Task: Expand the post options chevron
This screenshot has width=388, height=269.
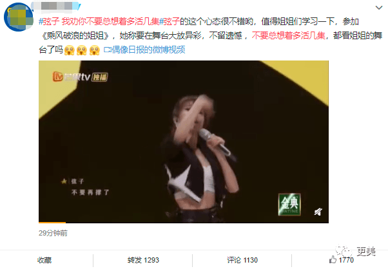Action: tap(378, 8)
